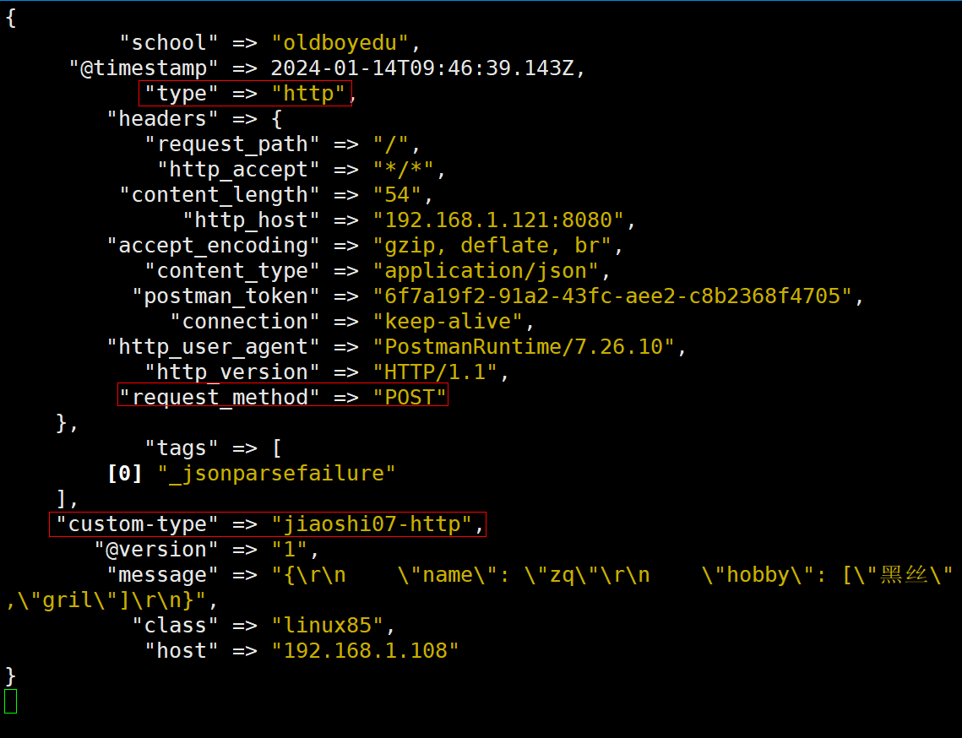Click the green terminal cursor block
Screen dimensions: 962x738
tap(10, 701)
